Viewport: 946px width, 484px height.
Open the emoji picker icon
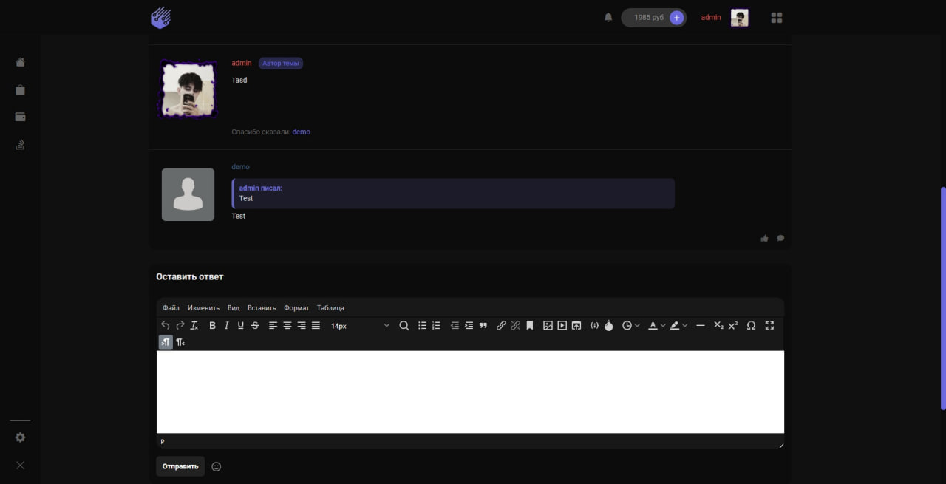coord(217,467)
